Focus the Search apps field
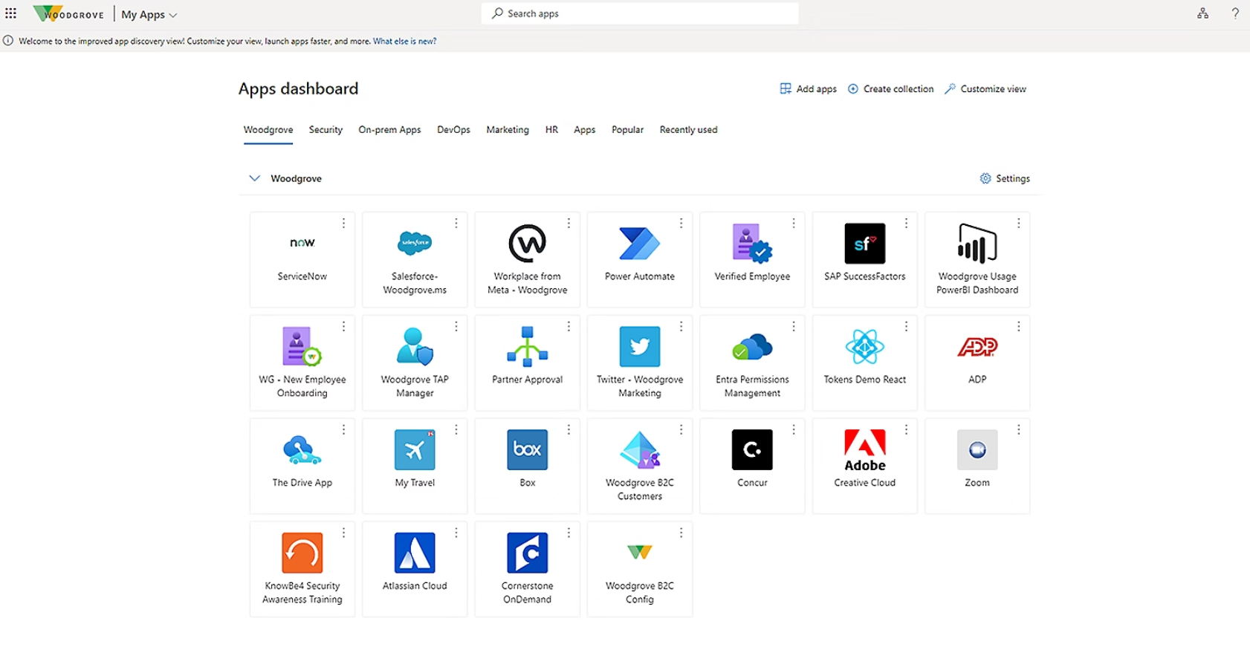1250x670 pixels. pos(640,13)
